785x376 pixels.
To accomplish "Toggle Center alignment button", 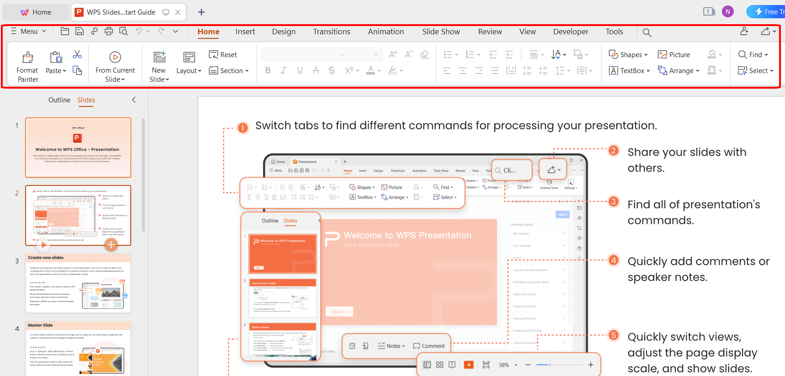I will coord(463,70).
